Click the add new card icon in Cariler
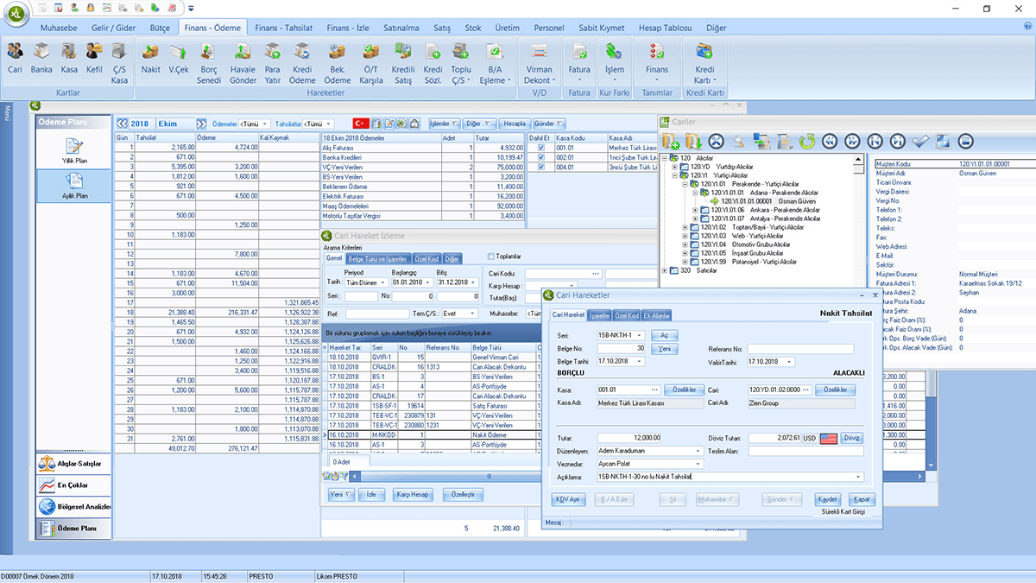The height and width of the screenshot is (583, 1036). 671,141
